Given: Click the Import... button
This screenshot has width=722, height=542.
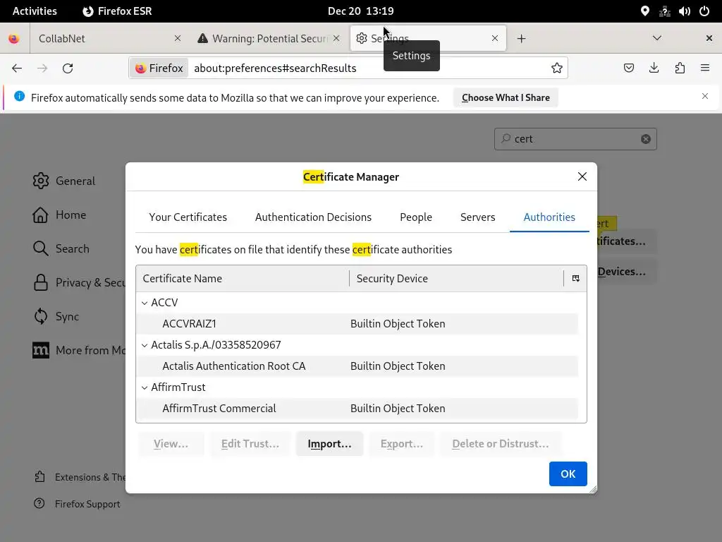Looking at the screenshot, I should (330, 444).
